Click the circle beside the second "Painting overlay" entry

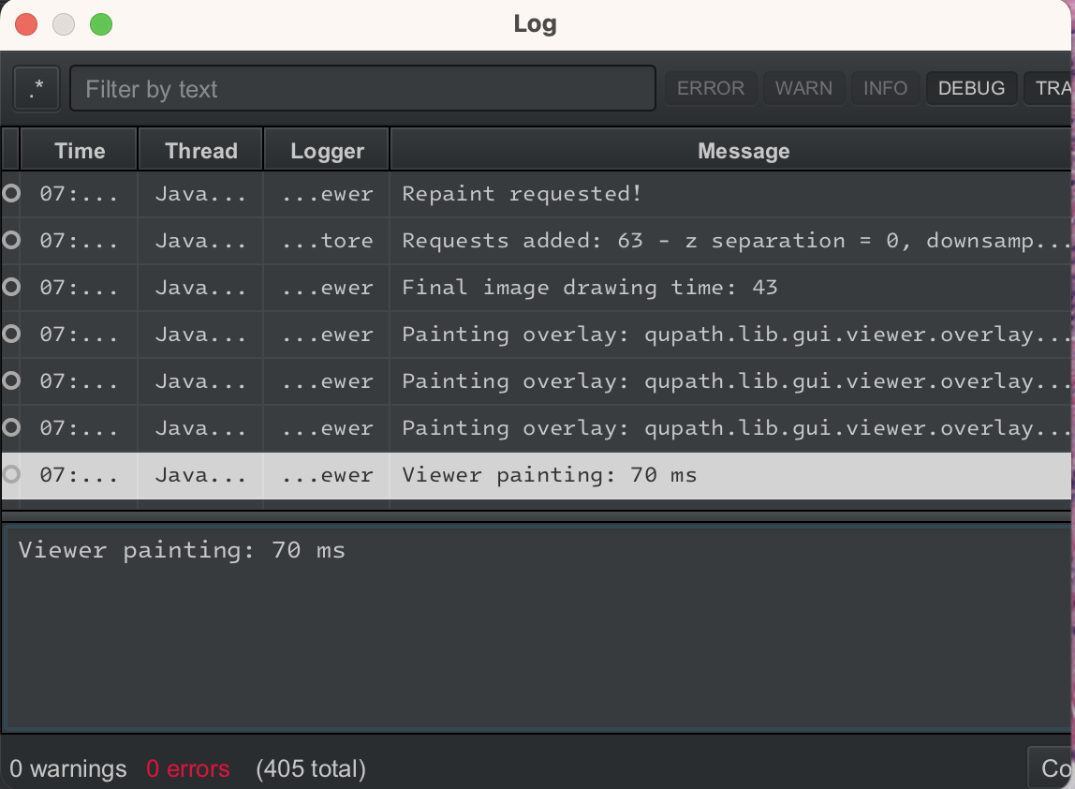pos(10,381)
